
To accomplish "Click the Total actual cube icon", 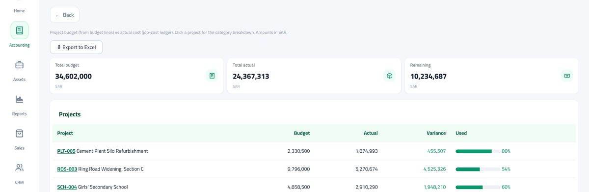I will (389, 76).
